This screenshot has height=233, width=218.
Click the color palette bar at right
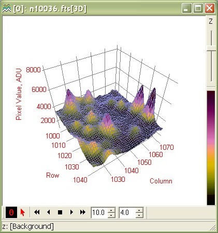(x=211, y=148)
